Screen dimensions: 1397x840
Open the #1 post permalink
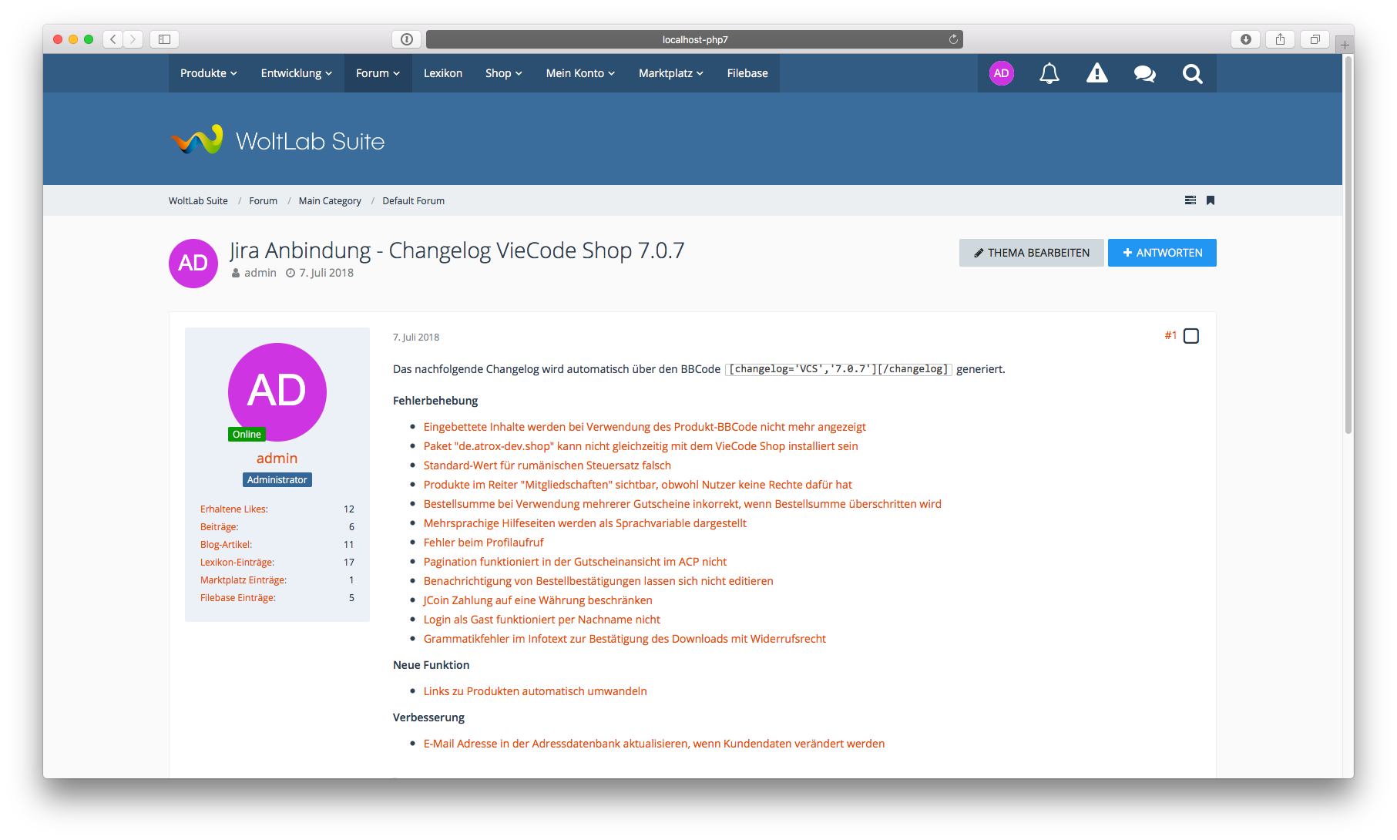click(1170, 336)
